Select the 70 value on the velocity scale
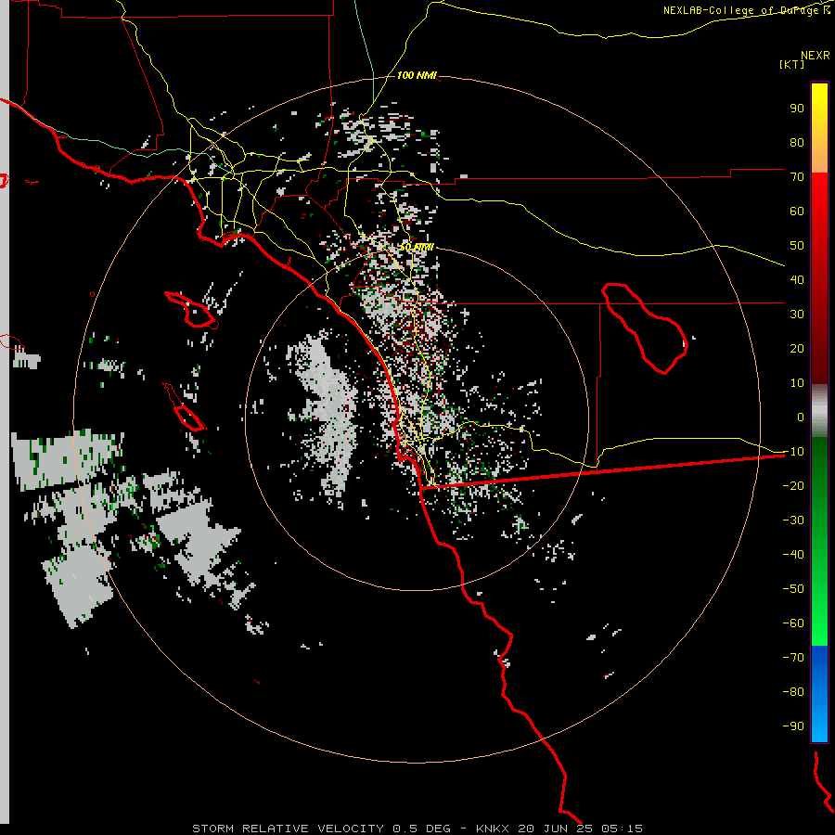The height and width of the screenshot is (835, 835). pyautogui.click(x=797, y=177)
